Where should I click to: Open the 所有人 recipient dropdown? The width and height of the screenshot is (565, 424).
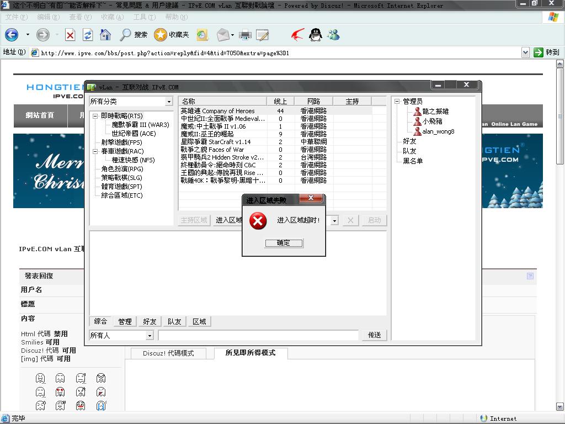click(x=149, y=336)
